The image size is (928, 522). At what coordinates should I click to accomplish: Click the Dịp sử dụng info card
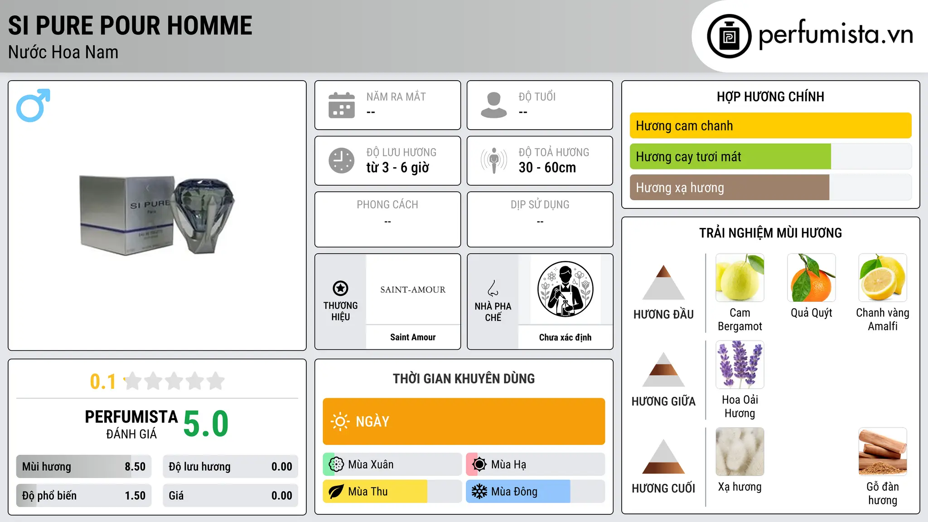pos(540,219)
